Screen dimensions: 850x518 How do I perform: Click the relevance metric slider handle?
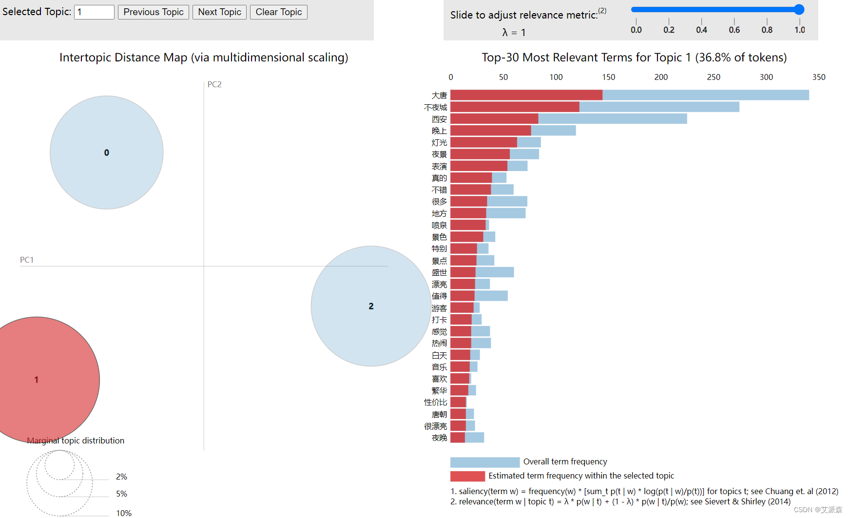tap(799, 10)
